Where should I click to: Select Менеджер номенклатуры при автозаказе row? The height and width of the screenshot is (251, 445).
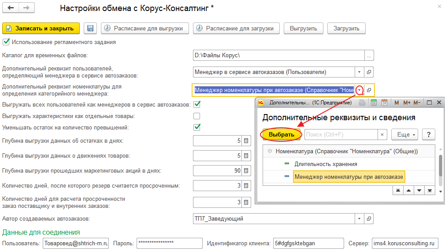pyautogui.click(x=349, y=177)
